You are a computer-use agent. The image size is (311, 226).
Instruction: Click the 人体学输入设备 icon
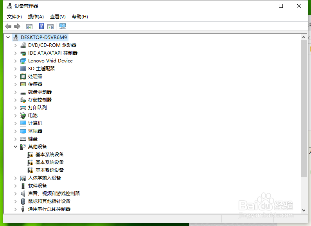coord(23,178)
